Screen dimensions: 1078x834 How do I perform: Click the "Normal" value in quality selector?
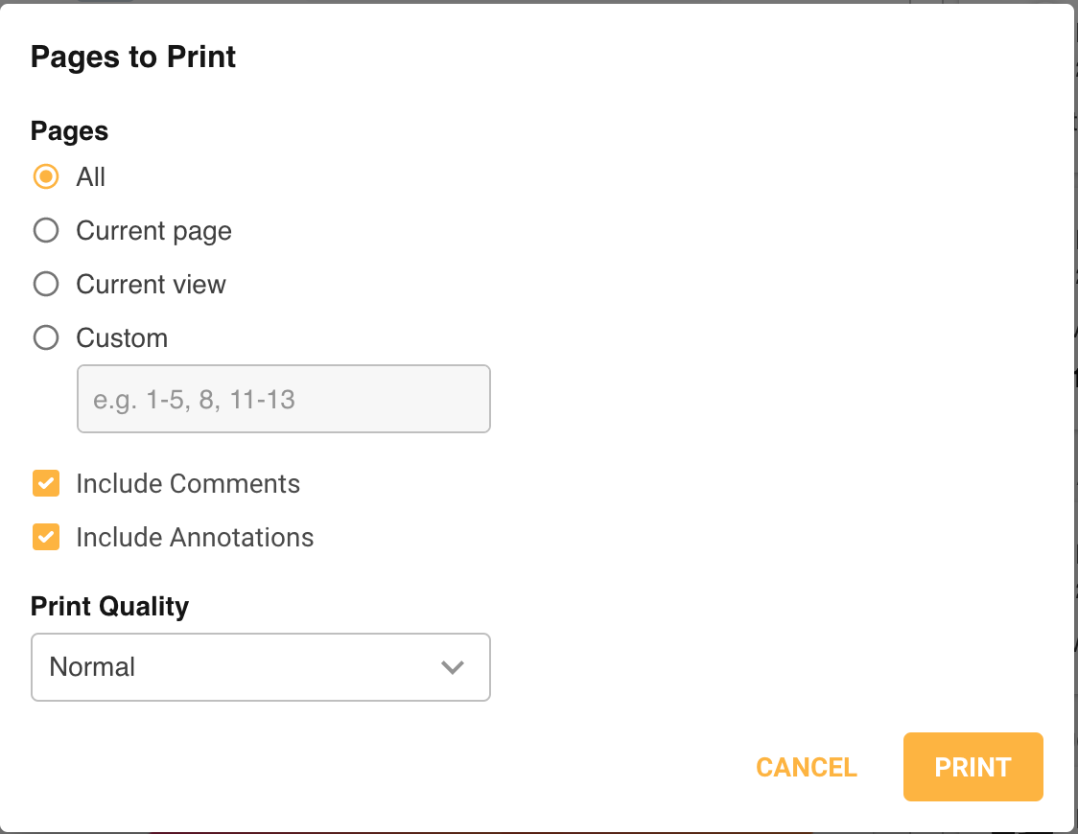pos(92,667)
